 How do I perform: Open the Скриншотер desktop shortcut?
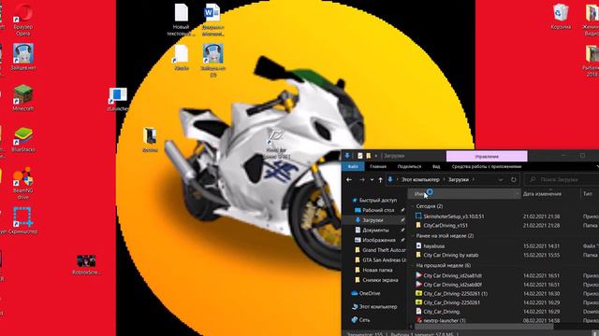click(x=22, y=220)
